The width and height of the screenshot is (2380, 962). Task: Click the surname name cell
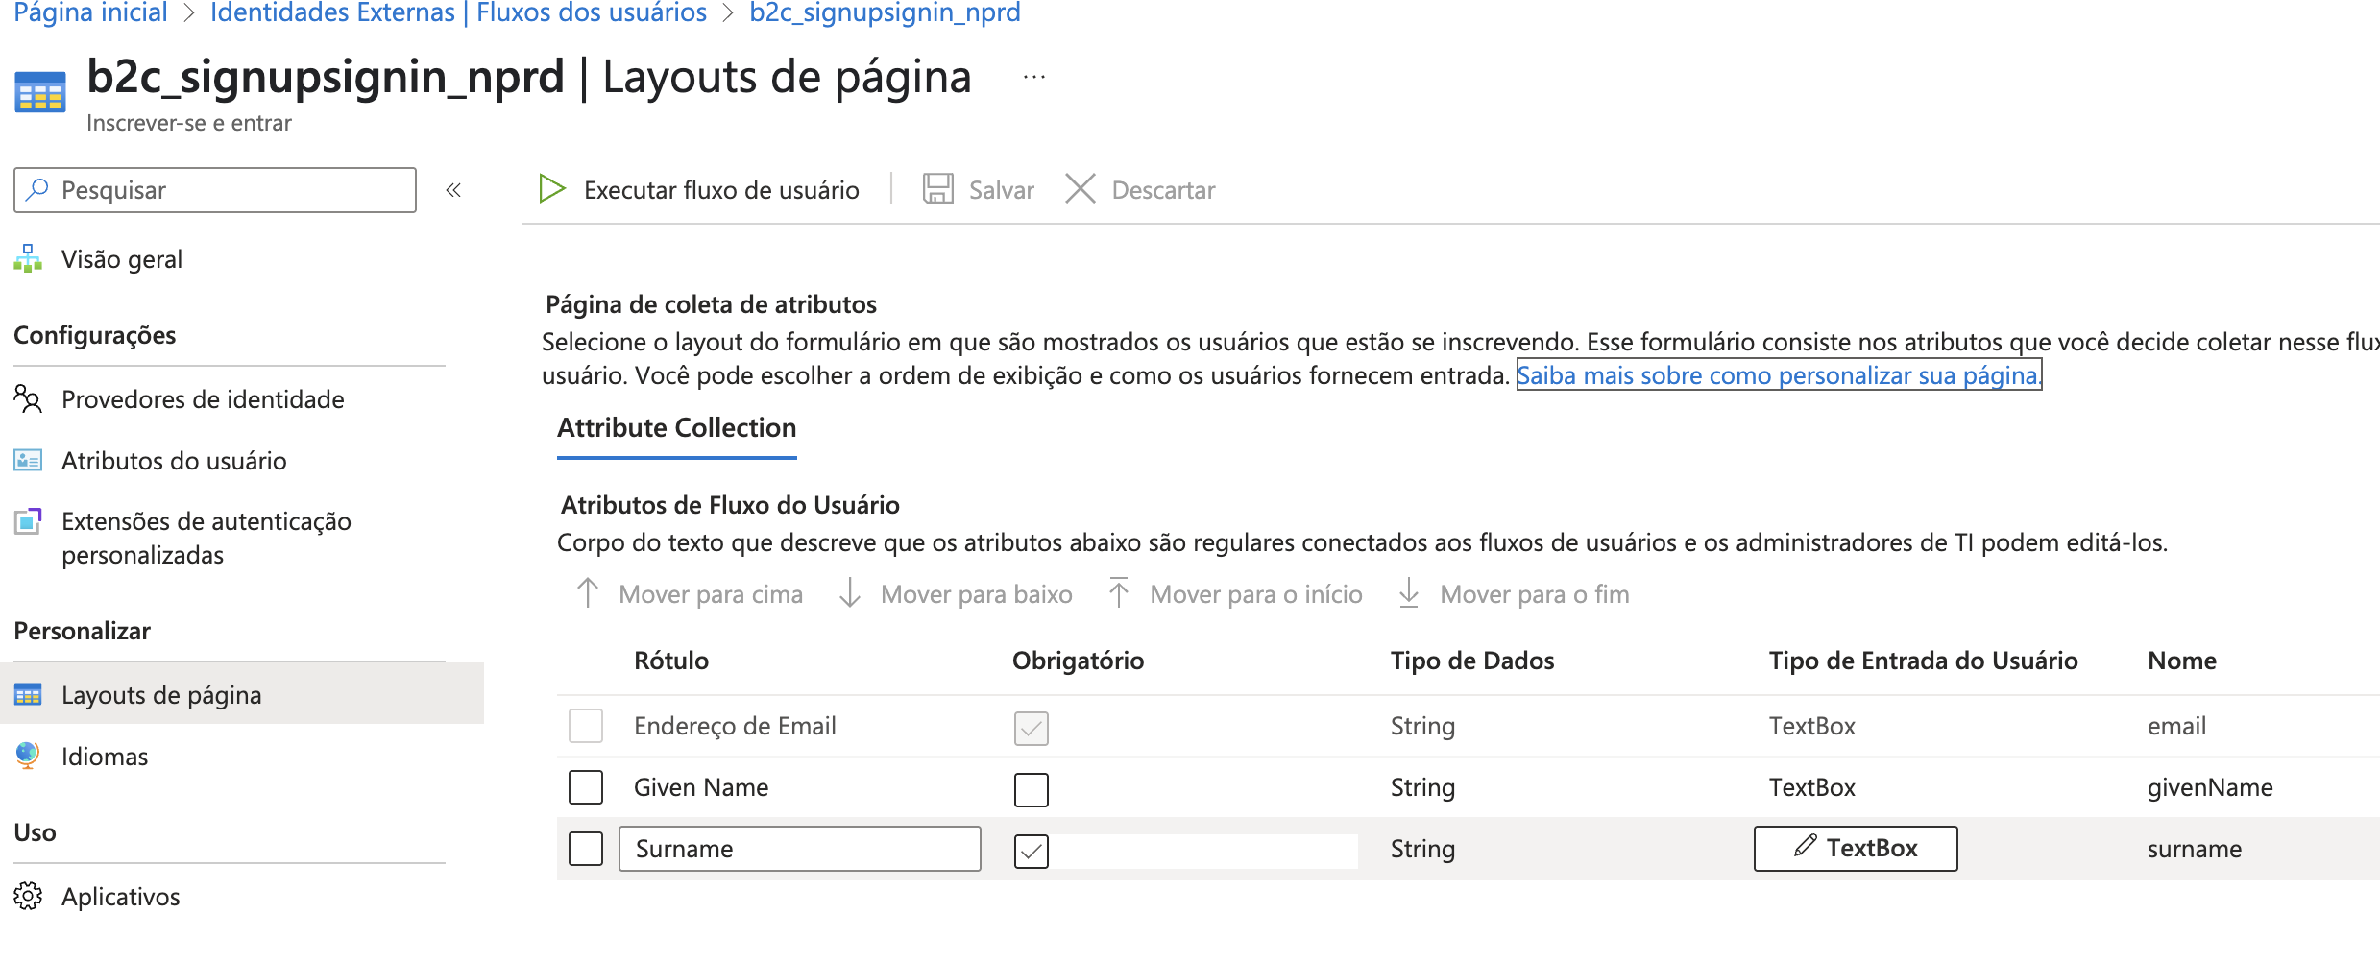pyautogui.click(x=2195, y=849)
